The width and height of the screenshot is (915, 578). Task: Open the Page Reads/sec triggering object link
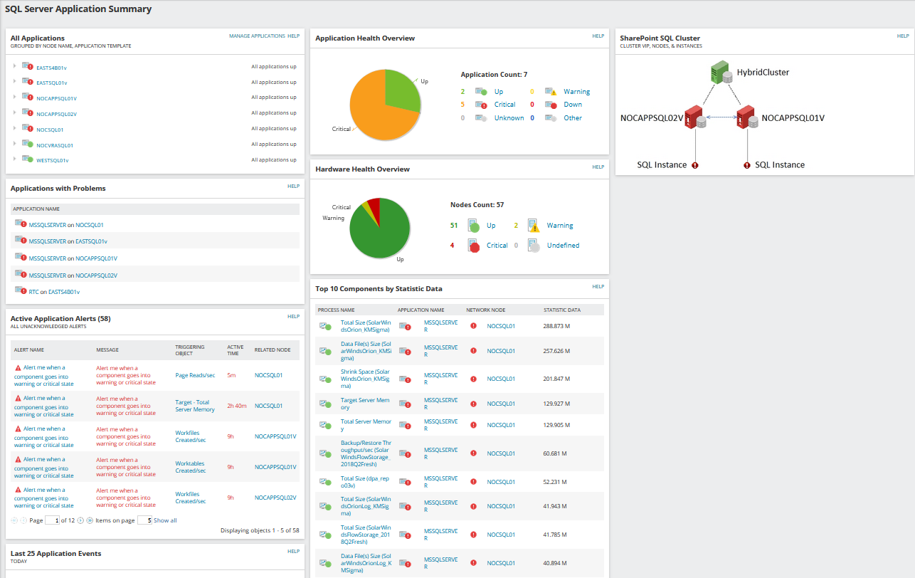[x=195, y=375]
